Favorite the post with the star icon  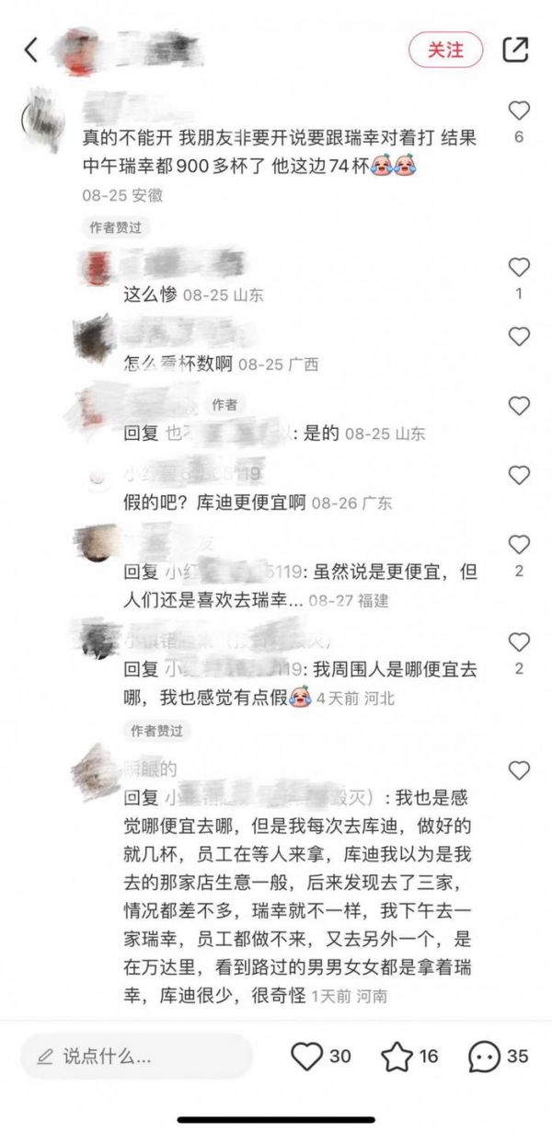tap(397, 1056)
